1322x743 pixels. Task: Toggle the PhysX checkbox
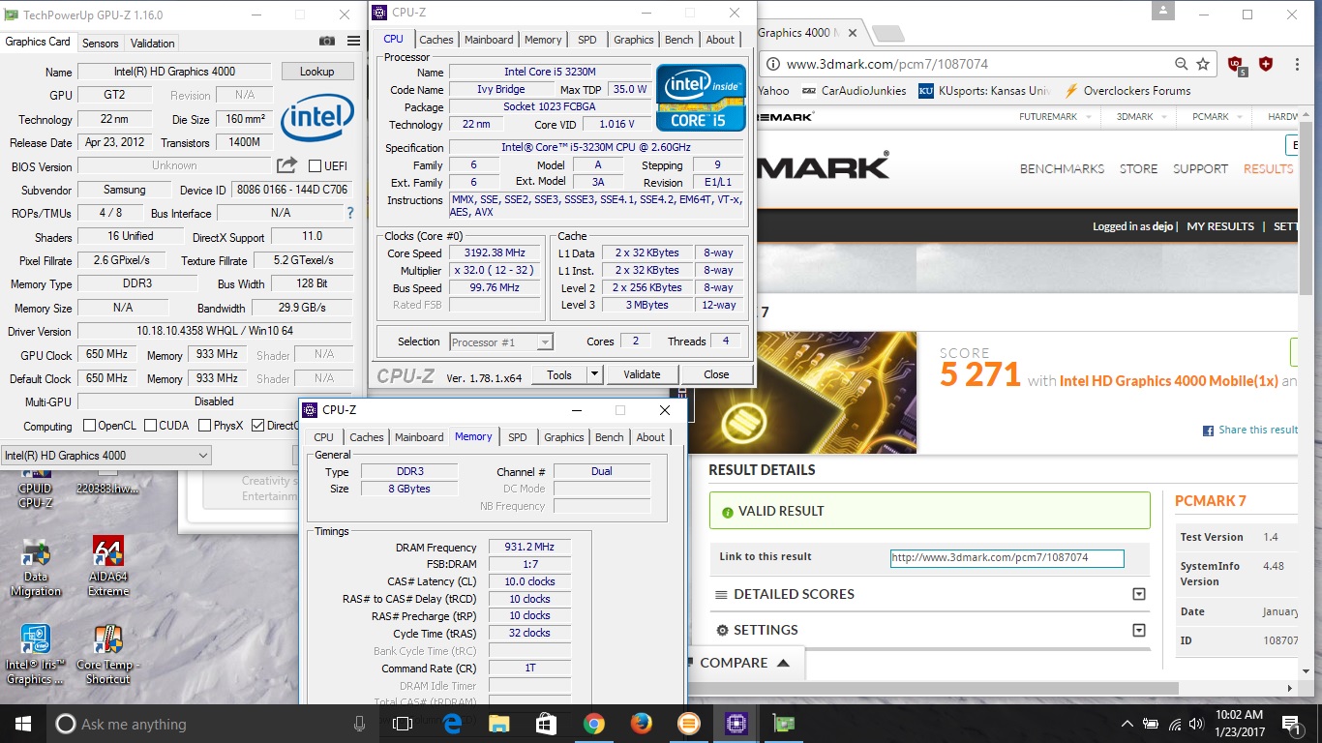click(204, 426)
